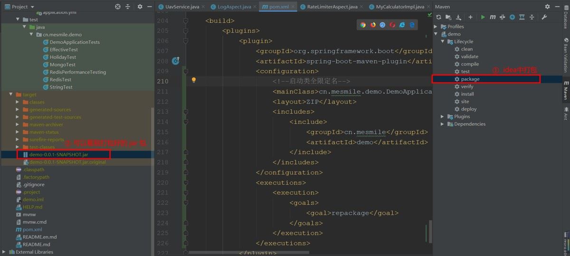Open Maven panel gear options

tap(548, 7)
